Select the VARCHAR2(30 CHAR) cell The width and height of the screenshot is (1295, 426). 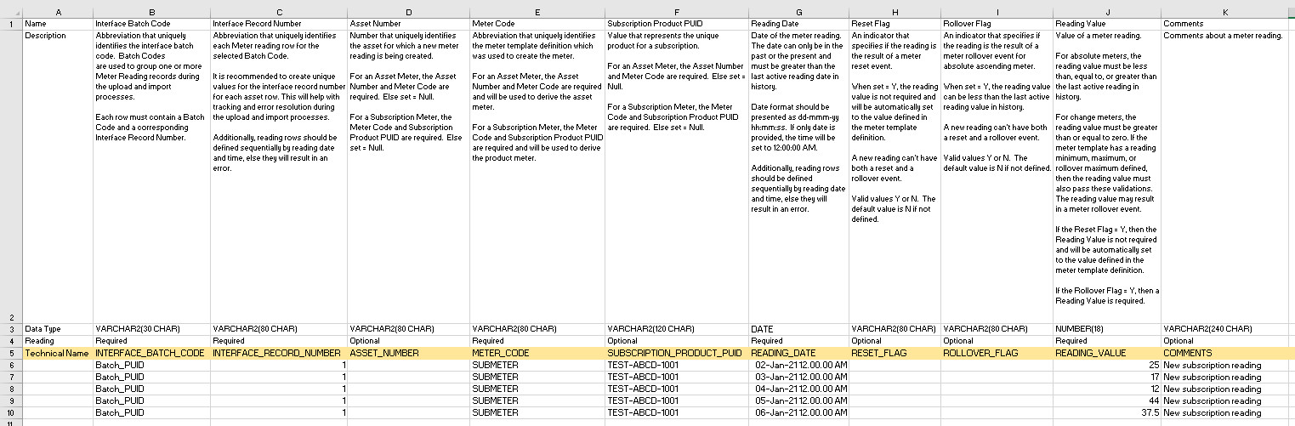coord(152,328)
